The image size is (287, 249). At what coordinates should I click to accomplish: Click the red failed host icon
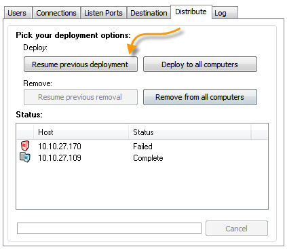pos(25,146)
